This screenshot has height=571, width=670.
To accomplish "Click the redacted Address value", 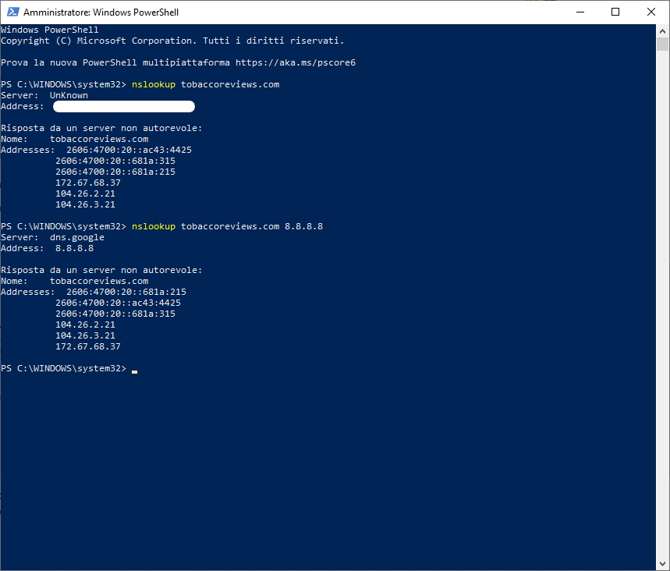I will coord(124,106).
